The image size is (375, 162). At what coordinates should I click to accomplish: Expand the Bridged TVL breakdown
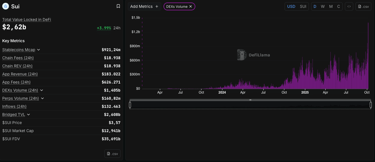pos(28,115)
